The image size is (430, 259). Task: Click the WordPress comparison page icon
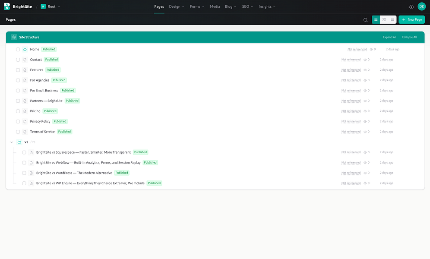point(31,173)
